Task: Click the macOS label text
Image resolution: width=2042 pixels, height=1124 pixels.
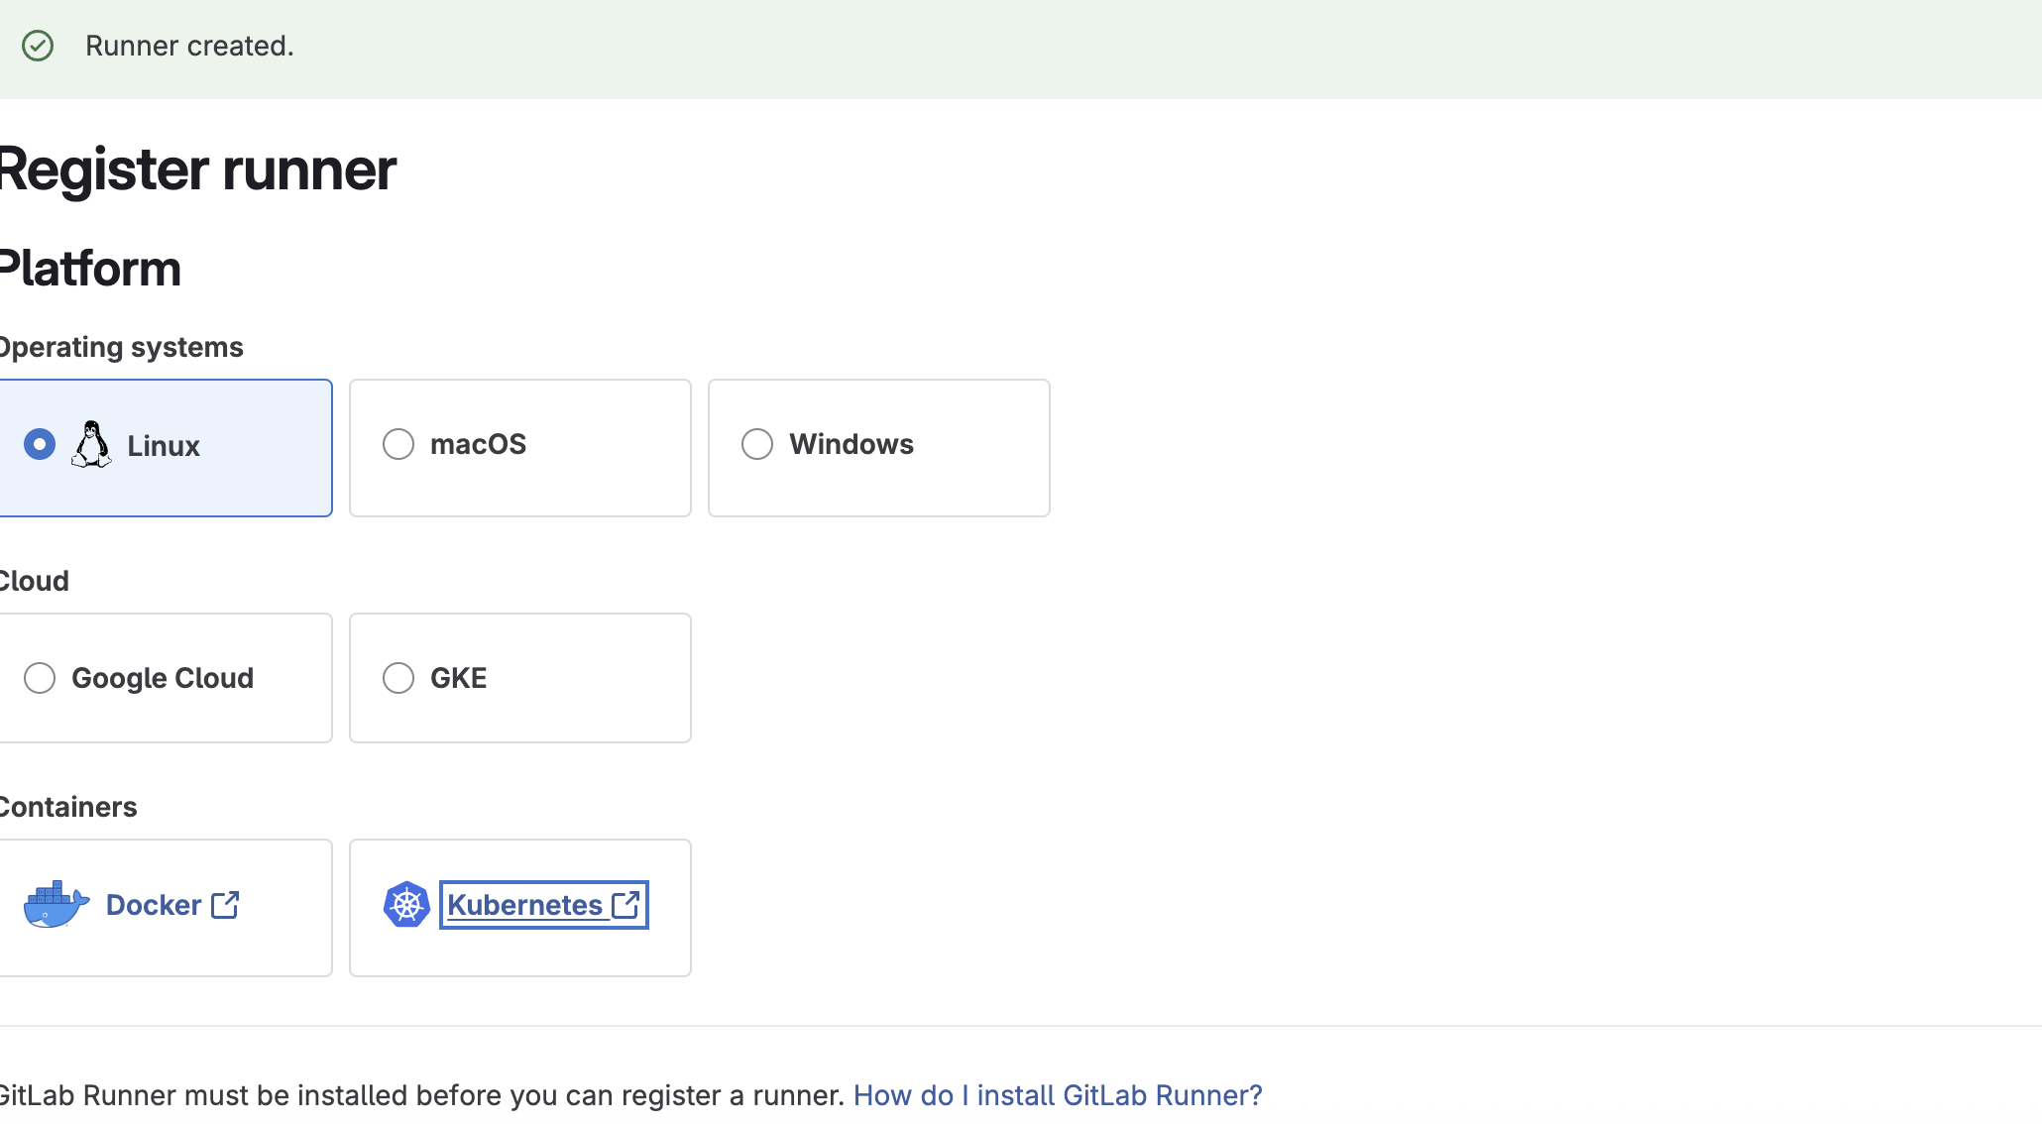Action: coord(478,444)
